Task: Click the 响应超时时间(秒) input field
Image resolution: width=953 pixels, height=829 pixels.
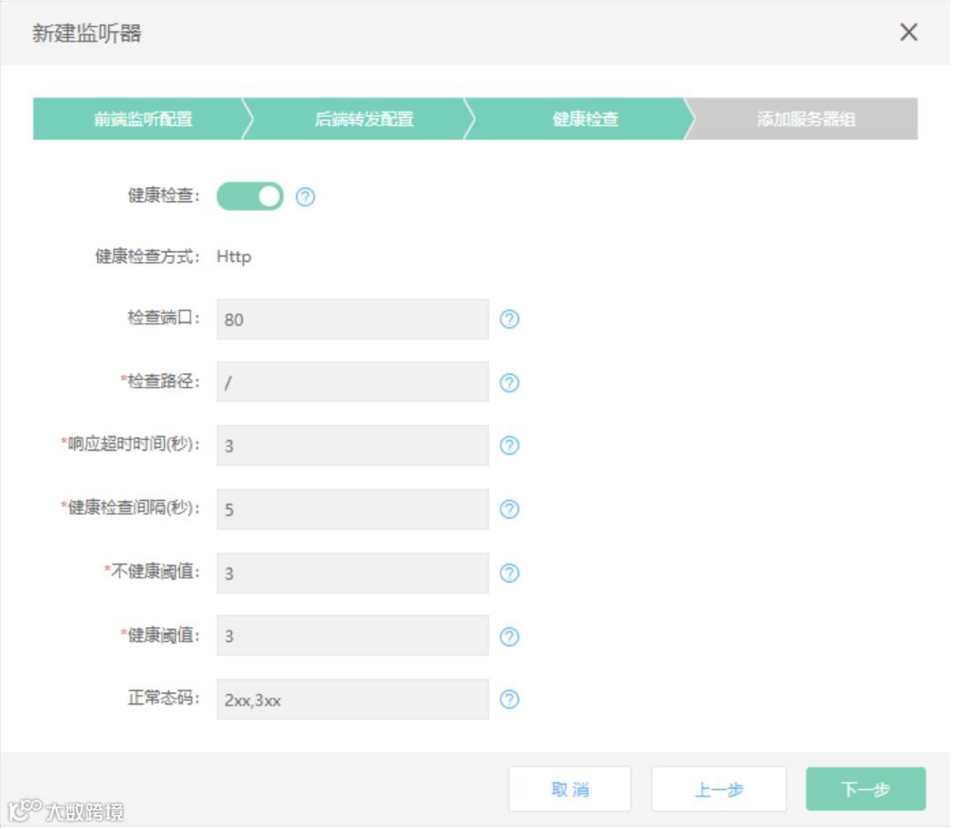Action: pyautogui.click(x=352, y=445)
